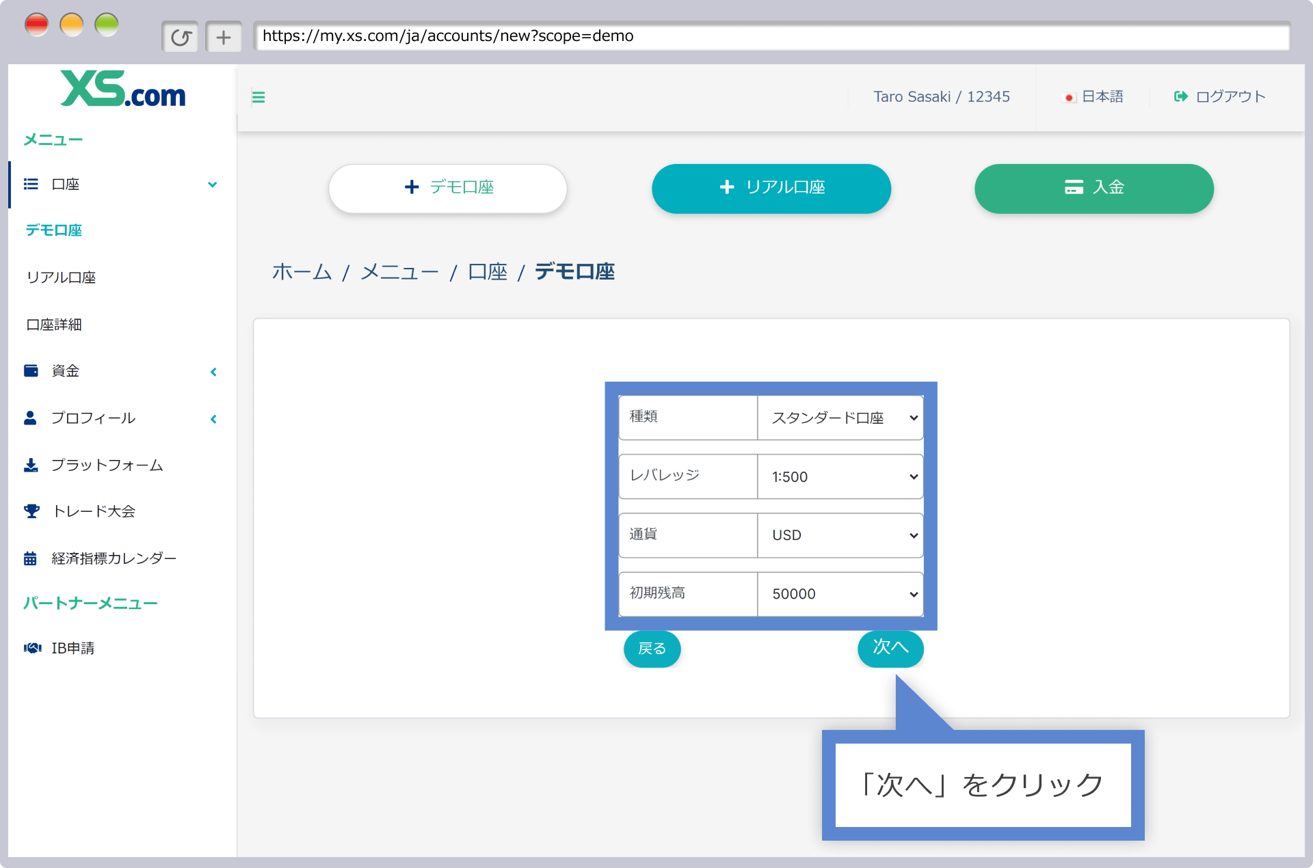Click the 資金 wallet icon
The image size is (1313, 868).
click(31, 370)
